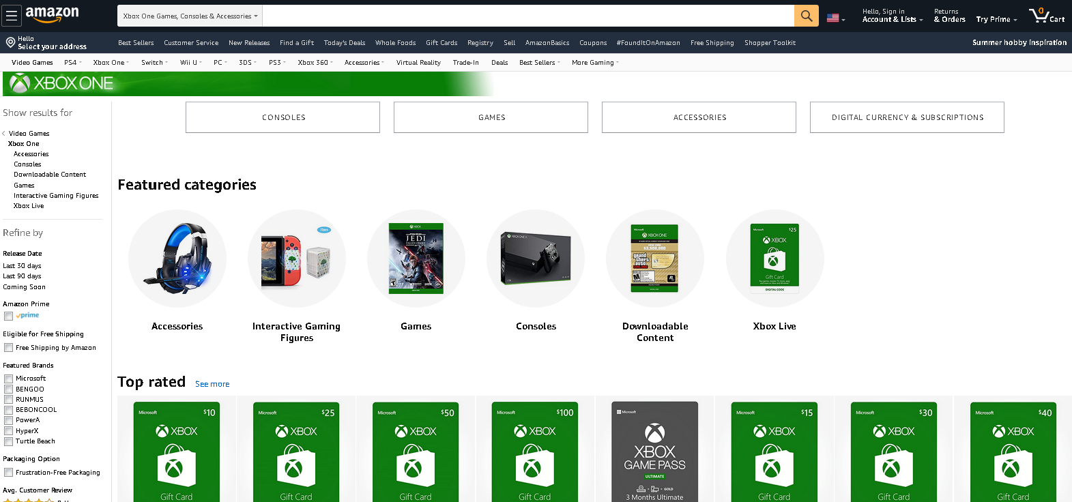1072x502 pixels.
Task: Open Today's Deals in navigation bar
Action: tap(344, 43)
